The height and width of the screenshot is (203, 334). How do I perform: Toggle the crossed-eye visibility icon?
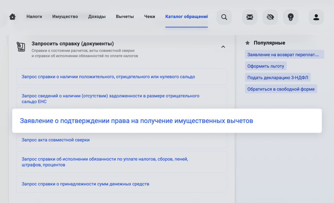click(x=270, y=17)
